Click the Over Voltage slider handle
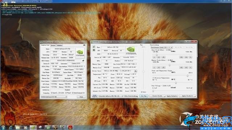The height and width of the screenshot is (130, 232). [153, 91]
